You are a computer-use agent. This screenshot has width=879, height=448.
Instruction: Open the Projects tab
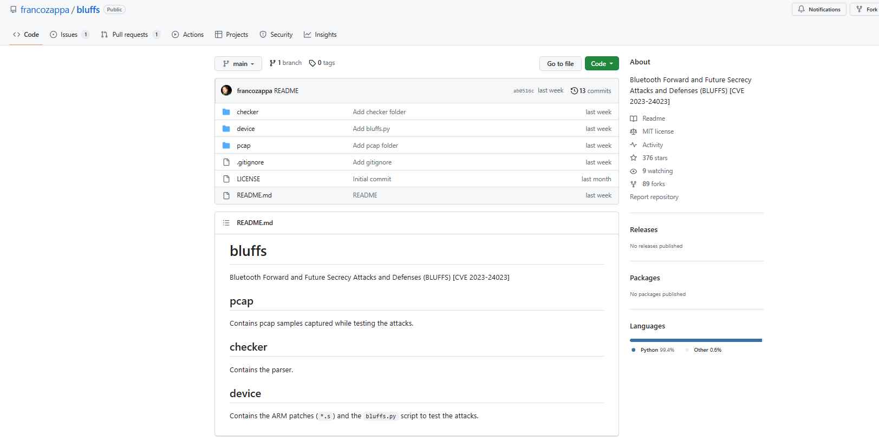click(232, 35)
